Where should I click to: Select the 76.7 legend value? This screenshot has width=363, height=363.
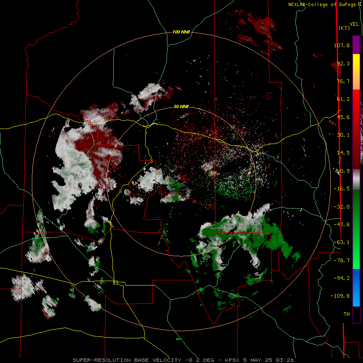(x=343, y=81)
